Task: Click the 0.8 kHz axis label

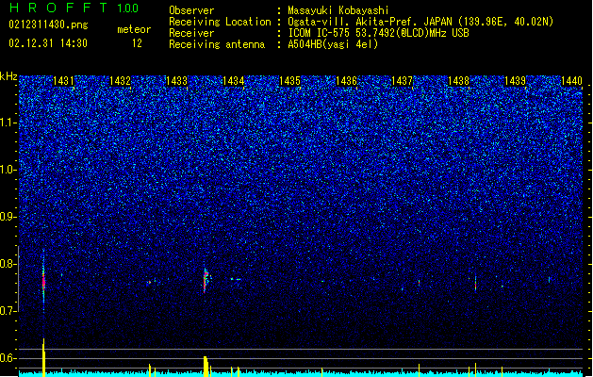Action: (x=8, y=264)
